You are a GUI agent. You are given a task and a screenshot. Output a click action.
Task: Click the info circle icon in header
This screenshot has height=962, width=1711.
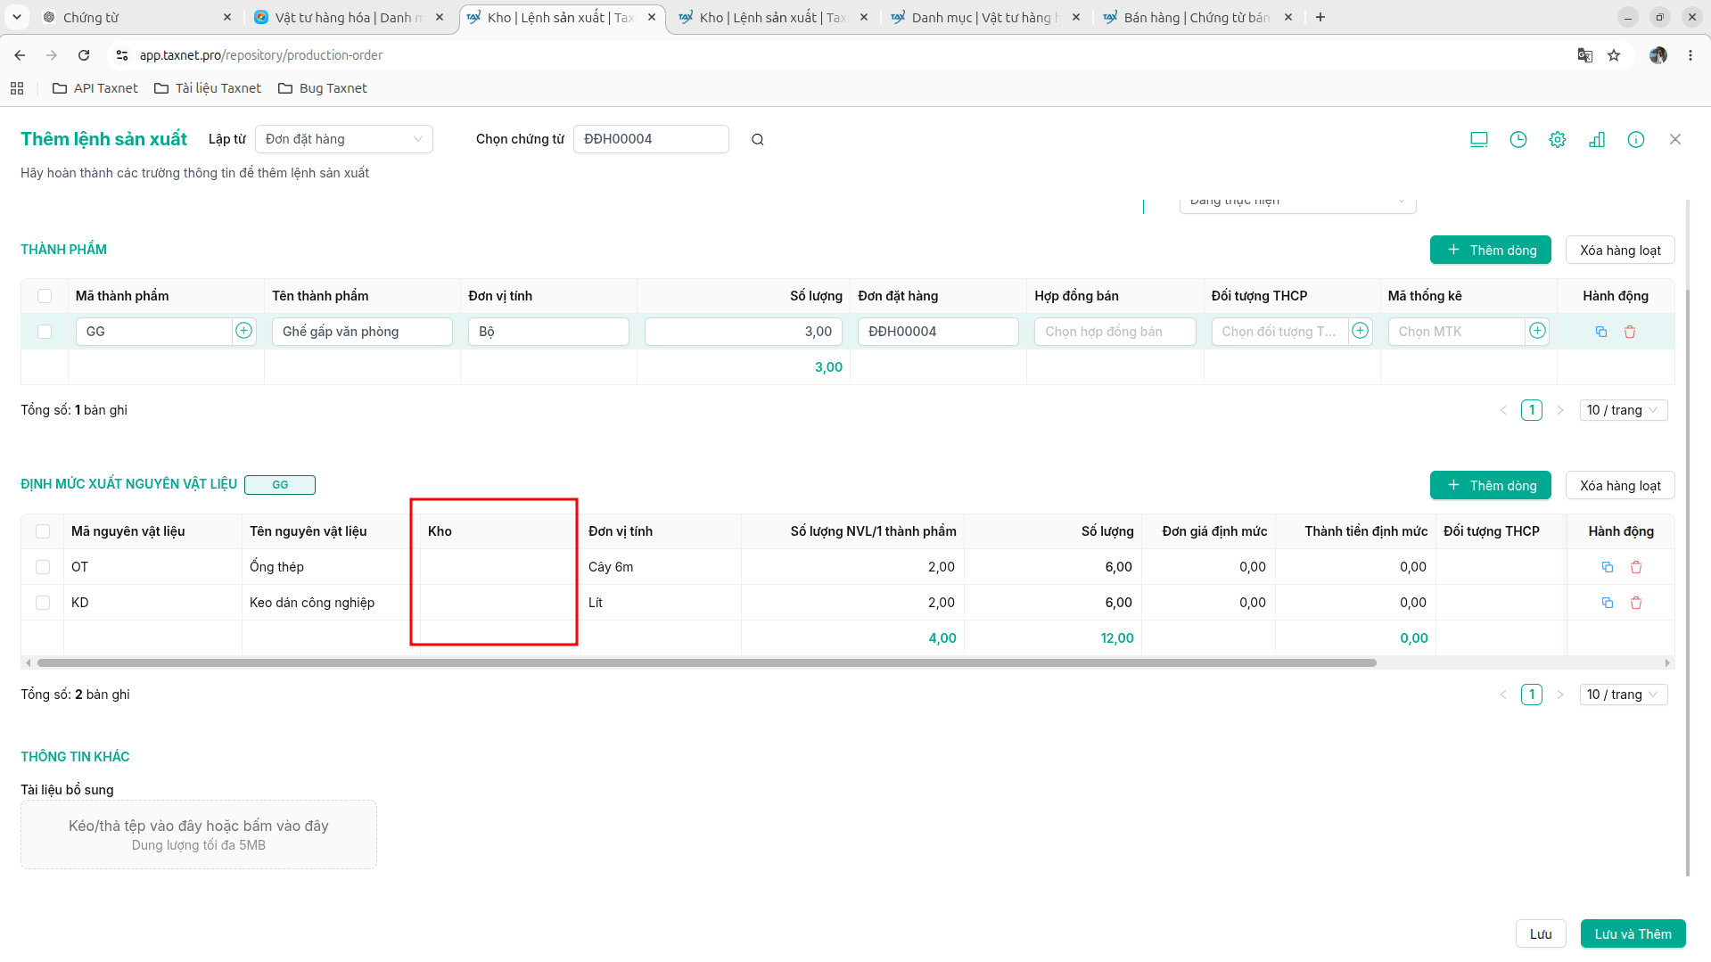point(1635,139)
